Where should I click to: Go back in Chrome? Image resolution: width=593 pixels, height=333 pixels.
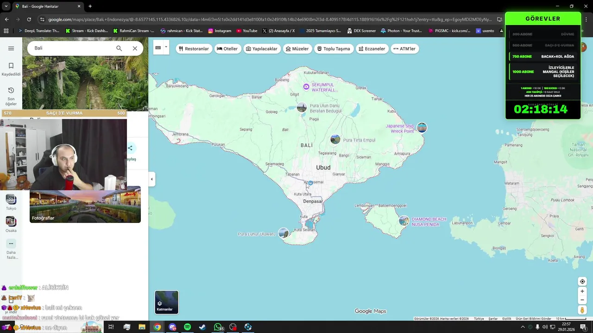coord(6,19)
